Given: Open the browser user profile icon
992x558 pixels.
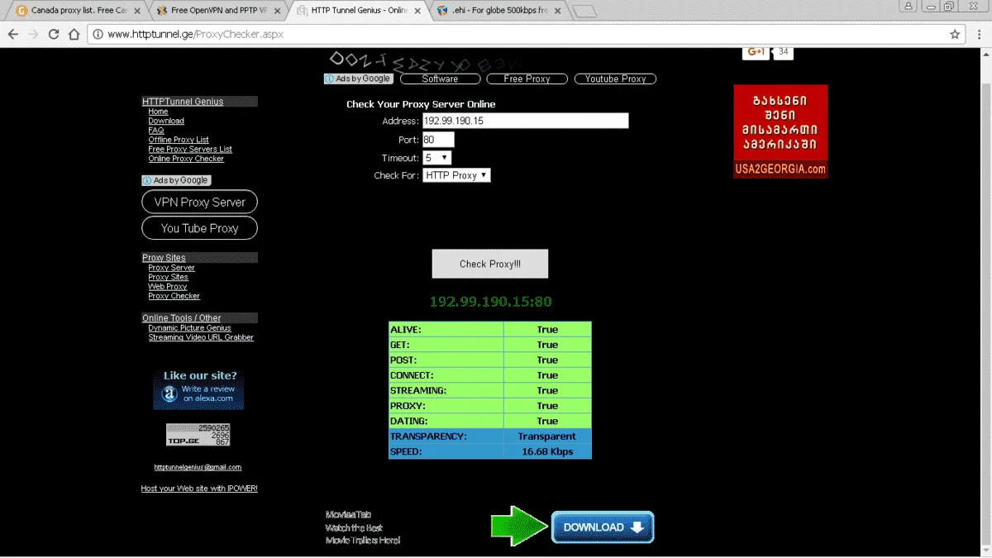Looking at the screenshot, I should point(909,6).
